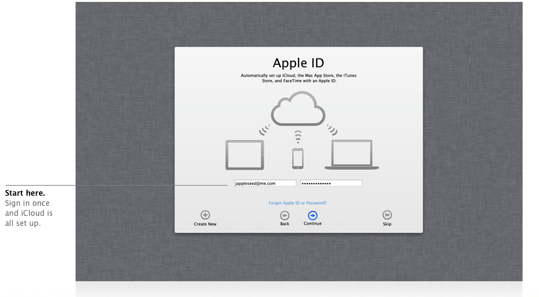Click the 'Start here.' caption text
Viewport: 539px width, 297px height.
point(25,193)
